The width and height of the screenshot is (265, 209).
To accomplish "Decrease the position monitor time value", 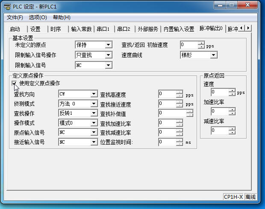I will [180, 144].
